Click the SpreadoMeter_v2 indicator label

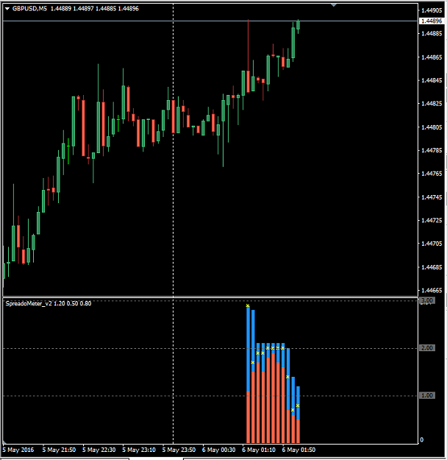point(49,303)
